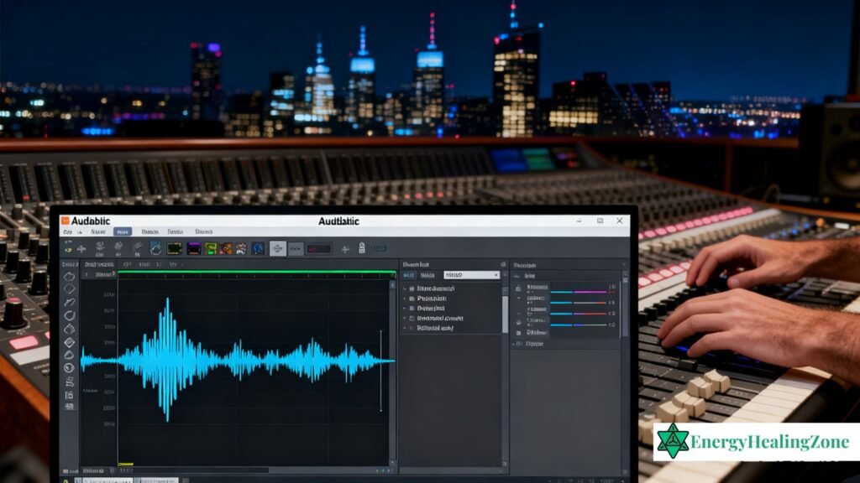Open the last item in the menu bar

203,232
